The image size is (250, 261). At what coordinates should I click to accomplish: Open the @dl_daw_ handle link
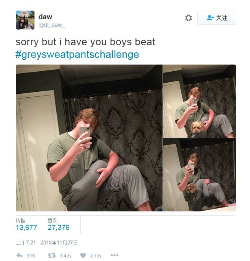52,25
